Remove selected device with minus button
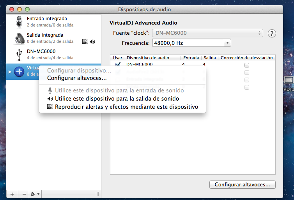This screenshot has width=294, height=200. 24,194
